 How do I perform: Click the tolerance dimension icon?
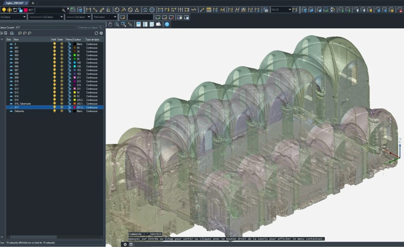coord(209,10)
